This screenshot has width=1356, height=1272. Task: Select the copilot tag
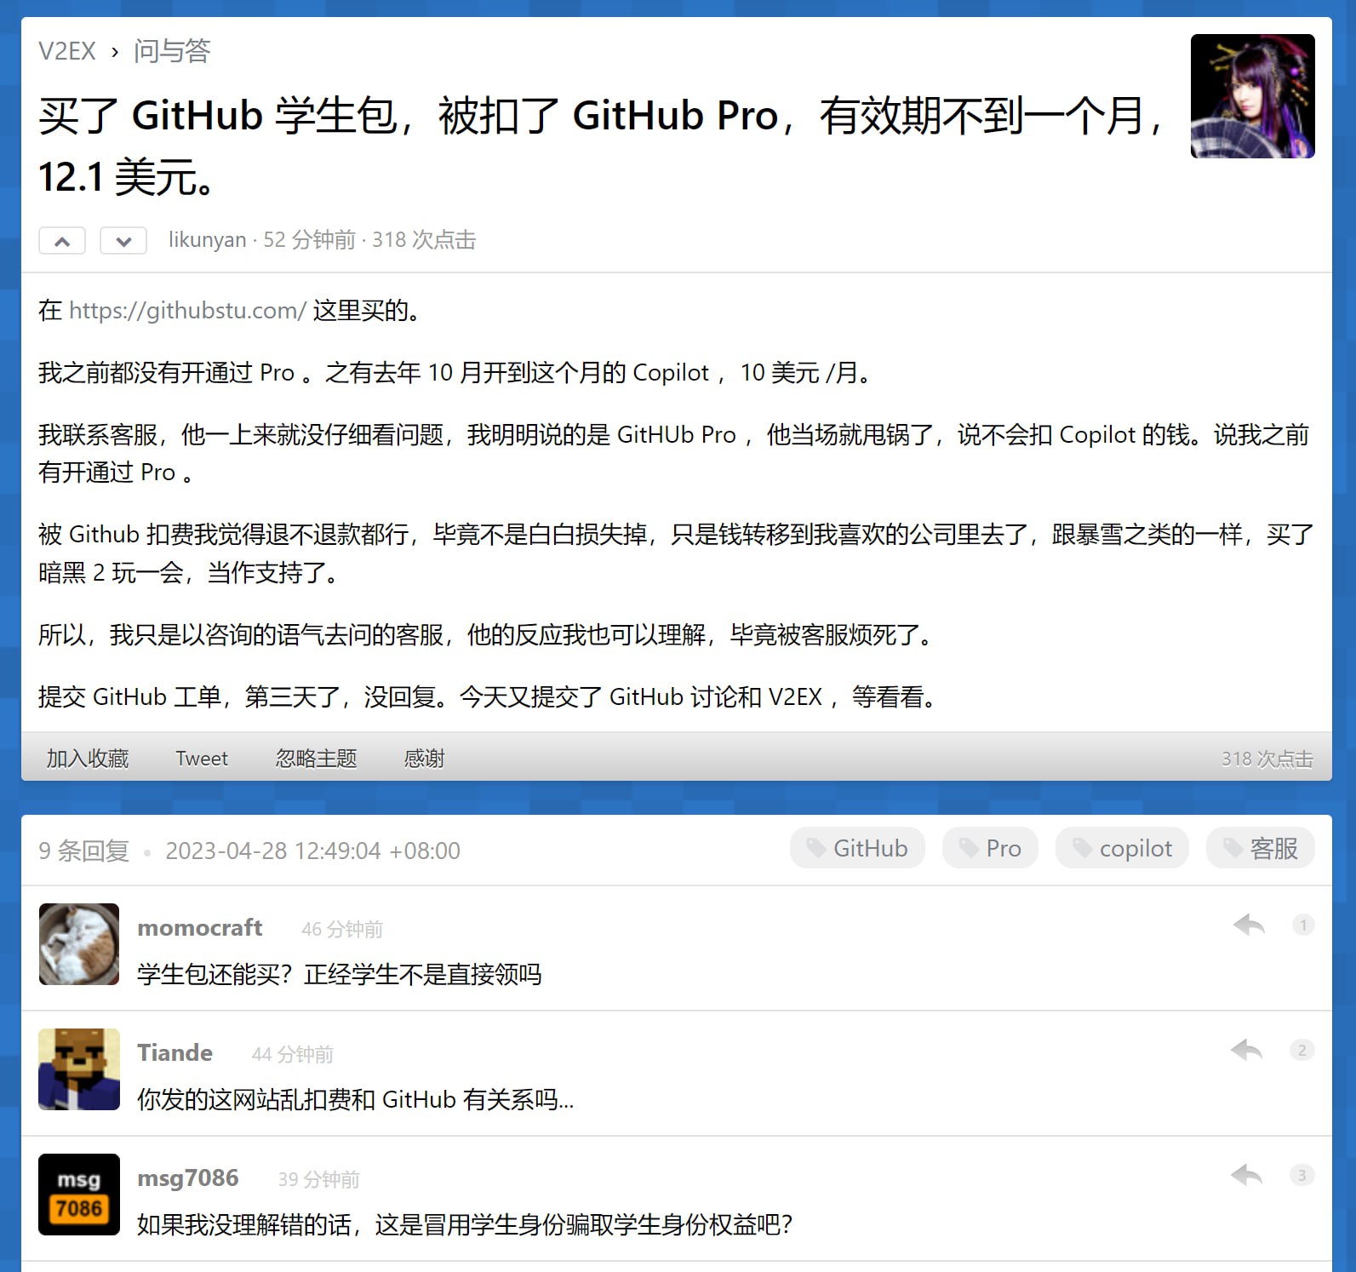[1122, 848]
